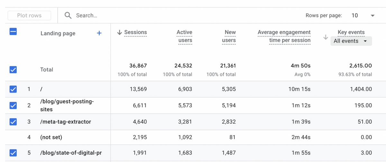Deselect the state-of-digital-pr row checkbox
386x162 pixels.
coord(13,153)
